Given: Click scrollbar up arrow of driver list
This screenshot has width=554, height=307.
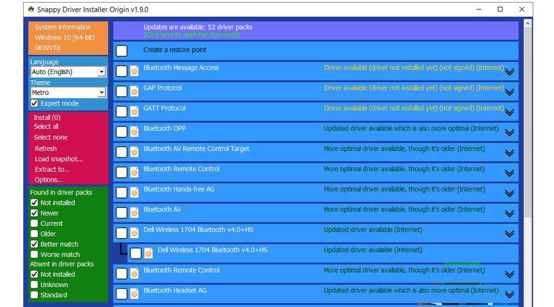Looking at the screenshot, I should [527, 24].
